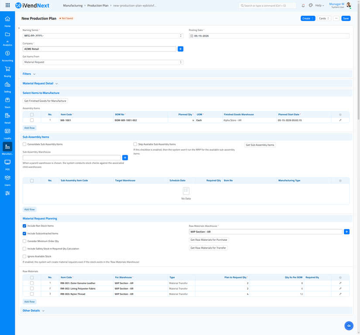This screenshot has width=360, height=335.
Task: Click Get Sub Assembly Items button
Action: coord(260,145)
